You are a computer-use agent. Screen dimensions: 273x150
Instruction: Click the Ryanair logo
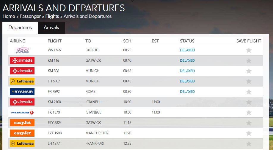22,92
